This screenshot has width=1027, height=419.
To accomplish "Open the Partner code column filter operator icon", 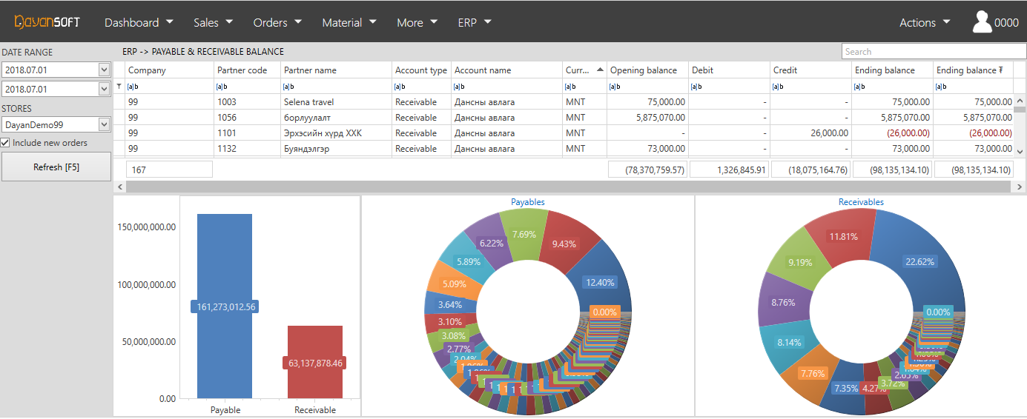I will pyautogui.click(x=221, y=87).
